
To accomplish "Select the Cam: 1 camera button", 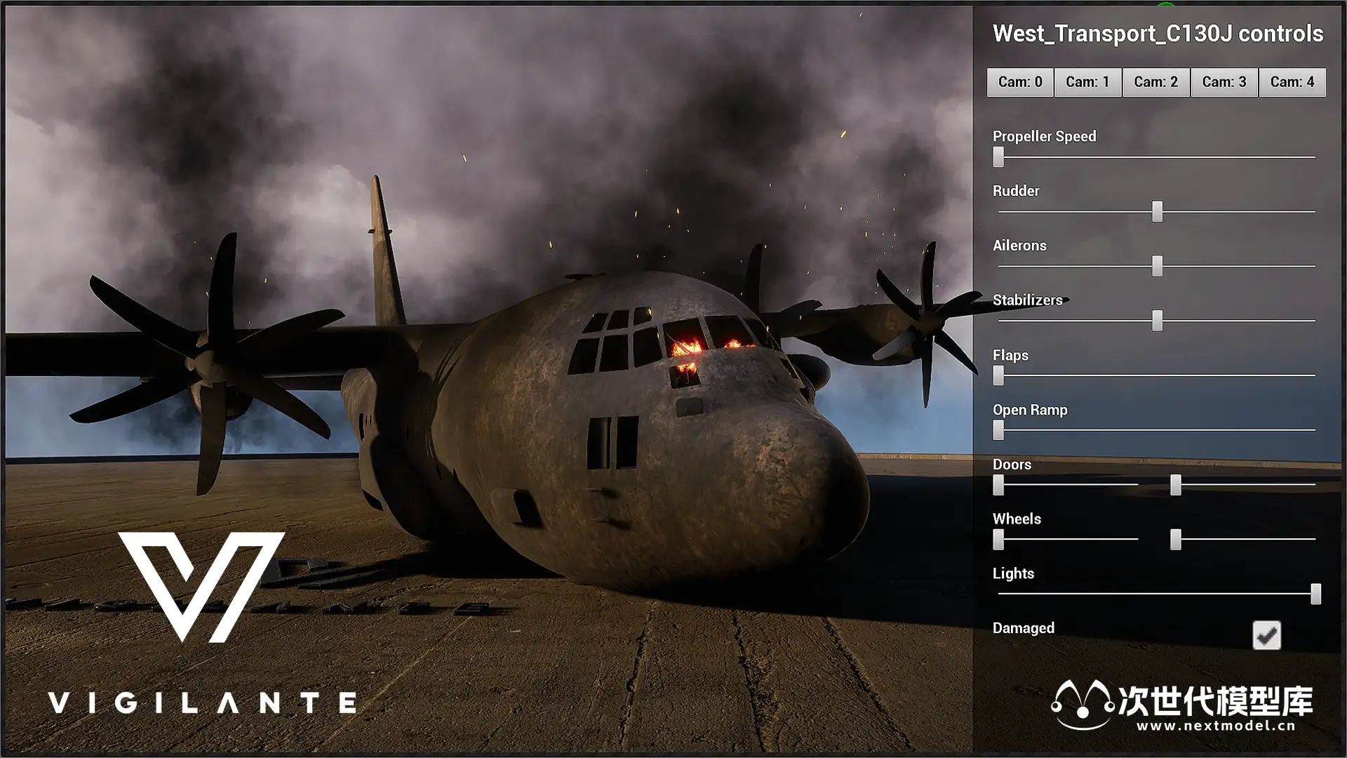I will pyautogui.click(x=1087, y=82).
